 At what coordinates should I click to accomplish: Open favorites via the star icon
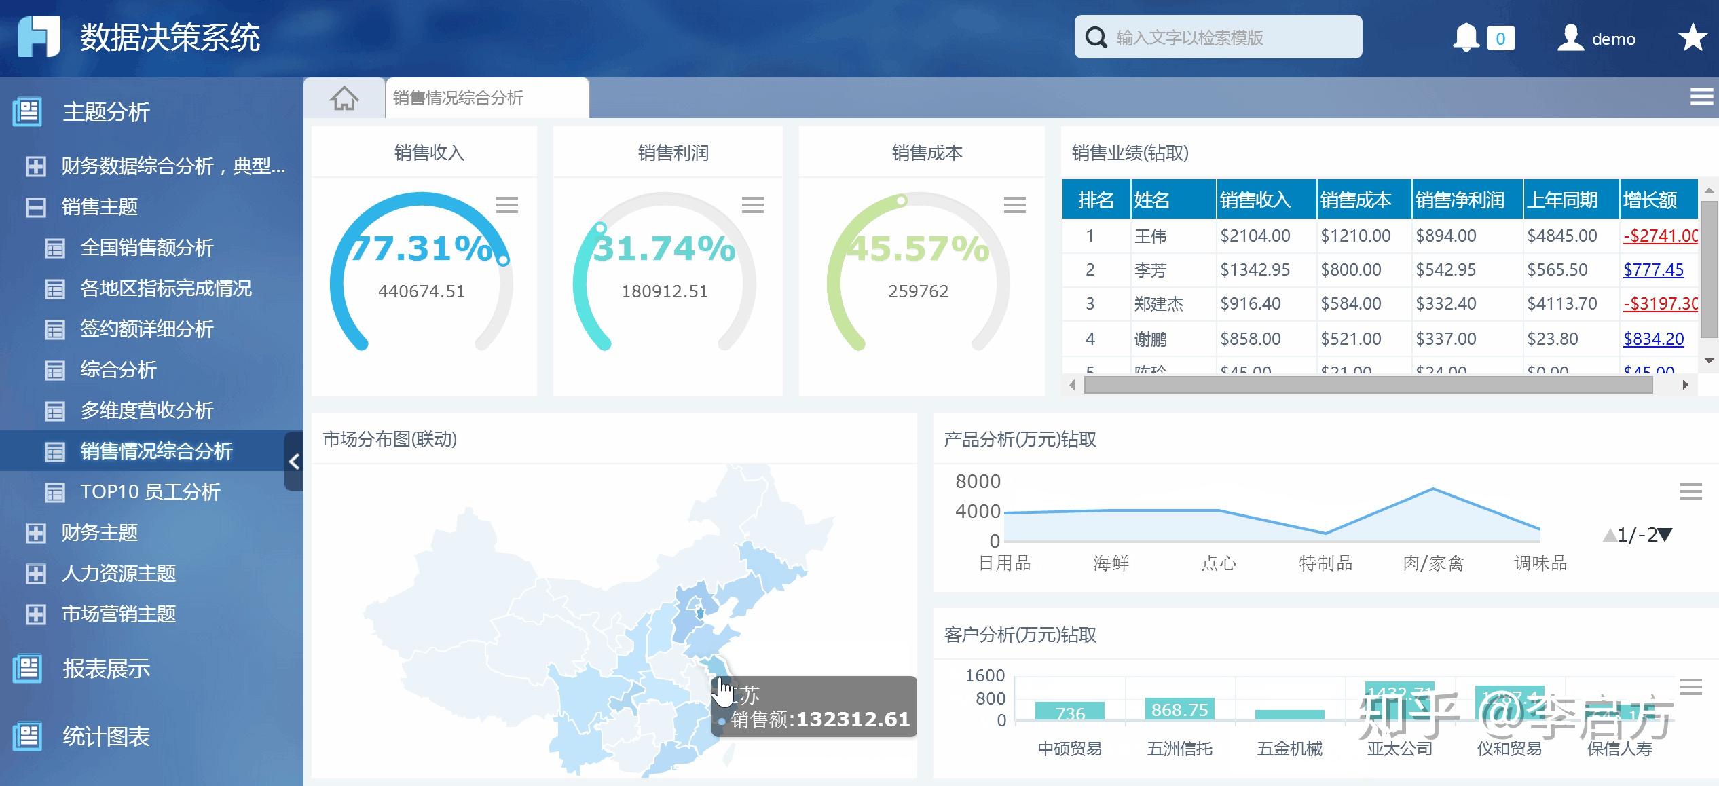[1693, 37]
